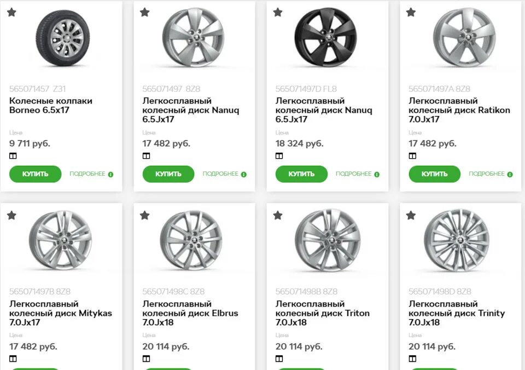
Task: Toggle the favorite star on the Ratikon card
Action: pos(411,12)
